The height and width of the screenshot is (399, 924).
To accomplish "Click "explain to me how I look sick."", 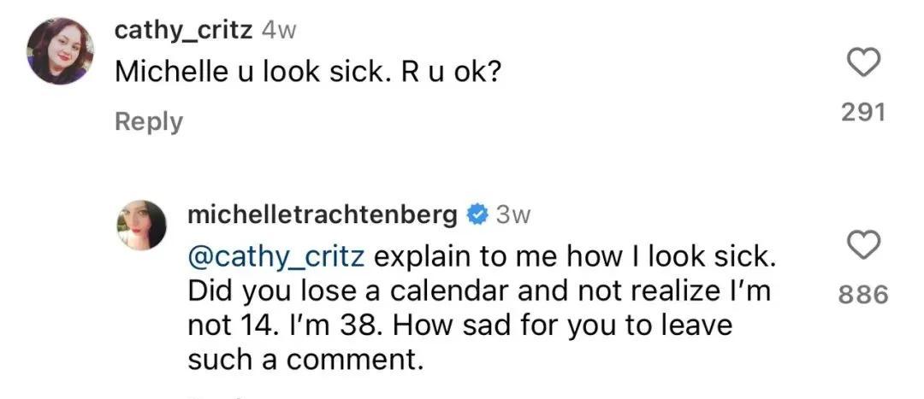I will point(574,255).
